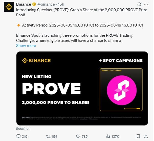
Task: Bookmark this Binance post
Action: point(138,136)
